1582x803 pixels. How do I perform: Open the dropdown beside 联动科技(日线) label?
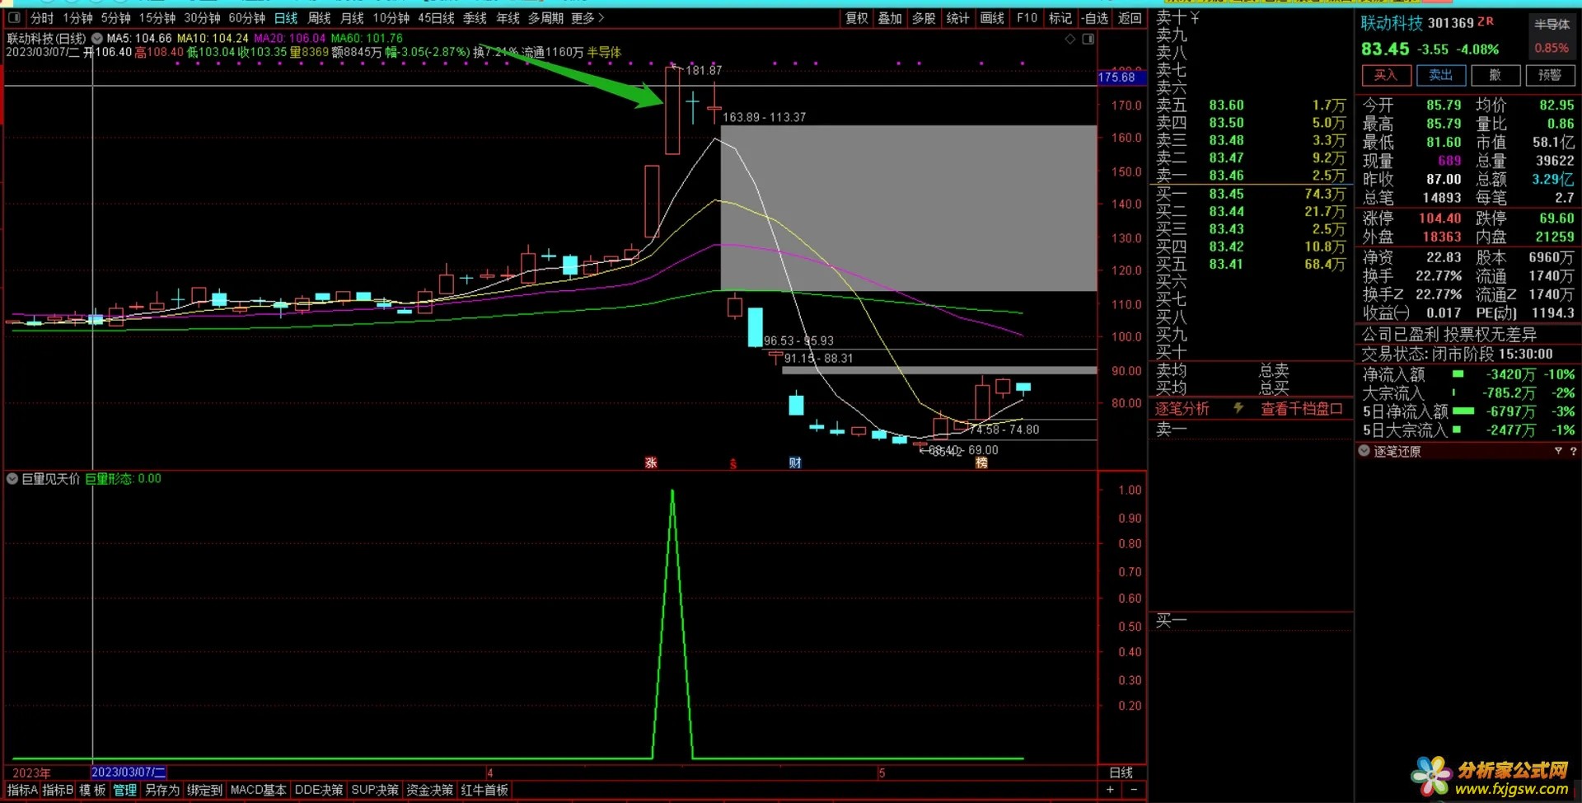(97, 38)
